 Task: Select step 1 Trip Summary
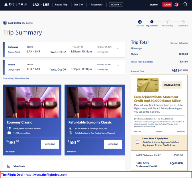(152, 22)
